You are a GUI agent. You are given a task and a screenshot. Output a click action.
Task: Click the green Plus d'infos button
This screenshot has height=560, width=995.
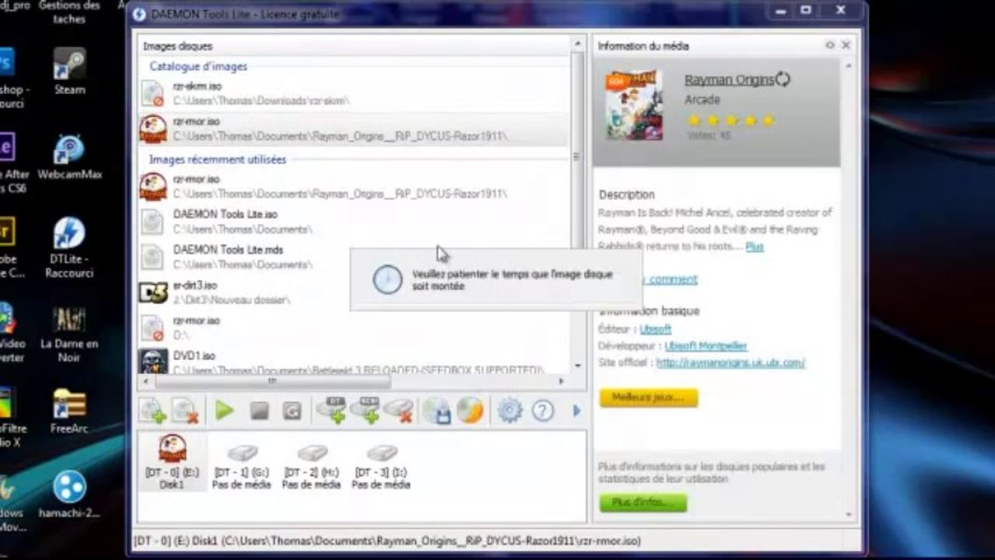click(x=643, y=502)
